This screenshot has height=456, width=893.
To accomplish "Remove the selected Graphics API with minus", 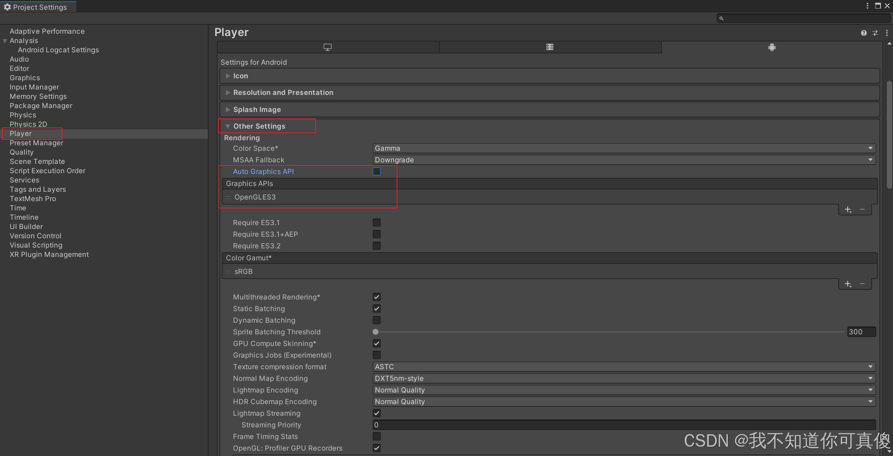I will tap(862, 210).
